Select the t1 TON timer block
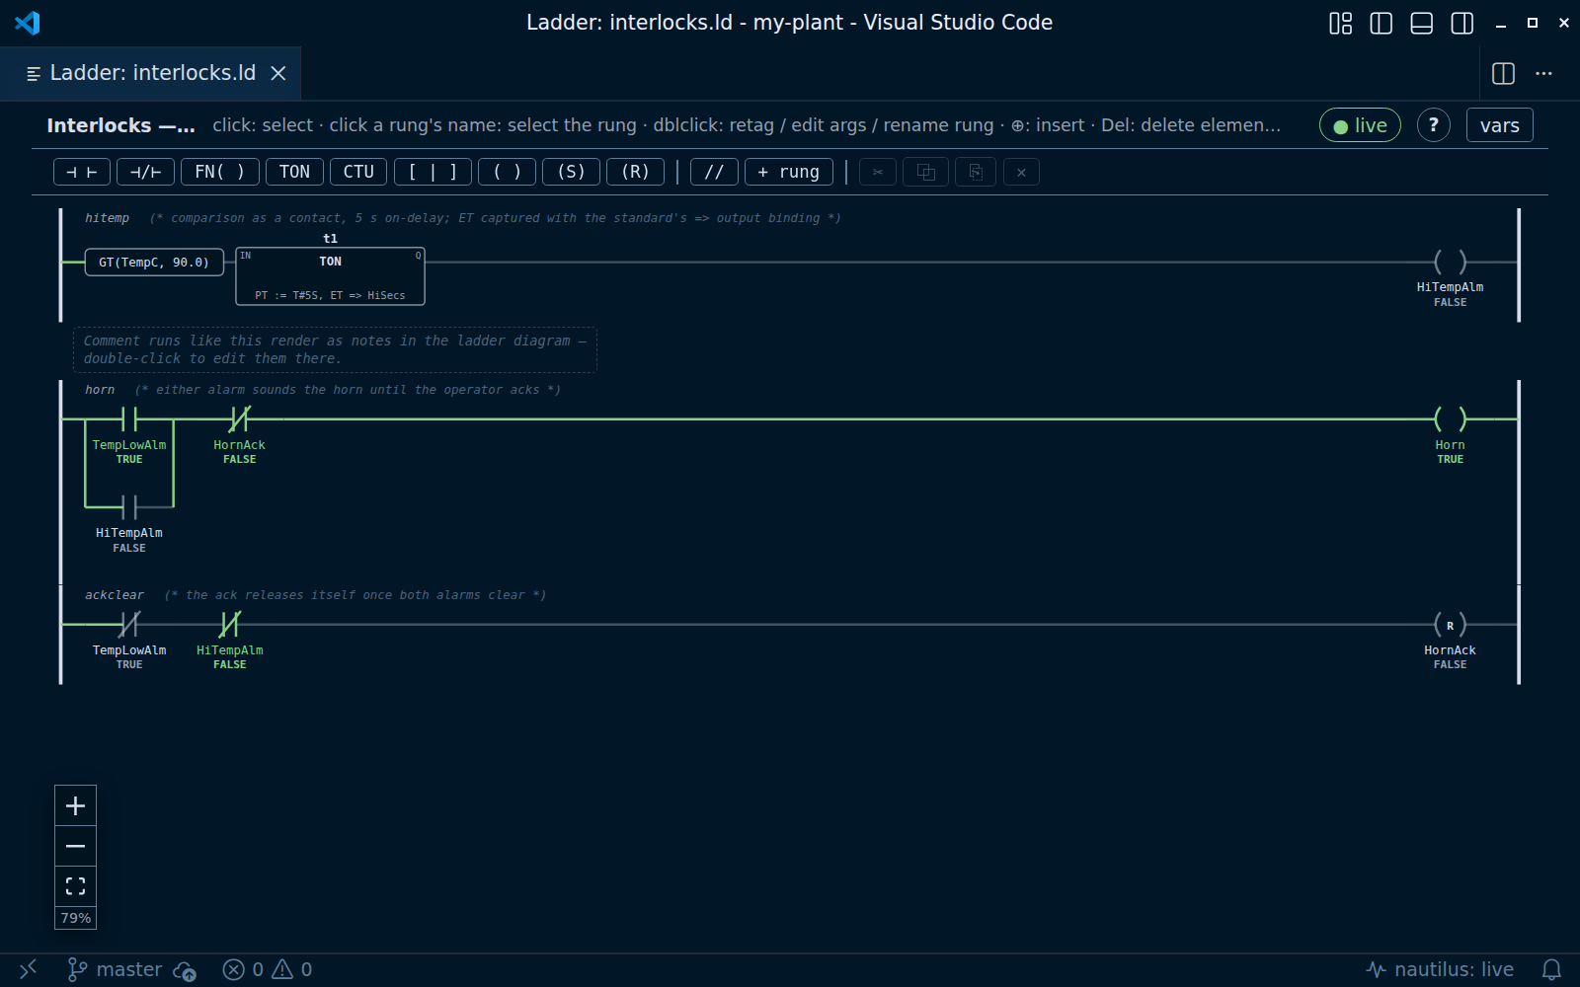Viewport: 1580px width, 987px height. point(330,276)
